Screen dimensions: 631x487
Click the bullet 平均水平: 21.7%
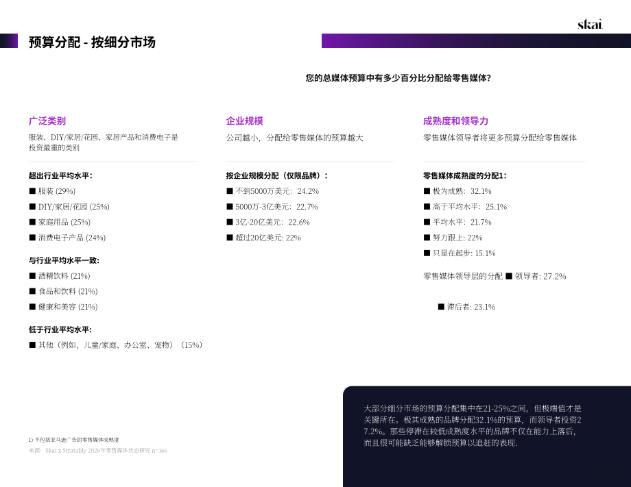[x=457, y=222]
